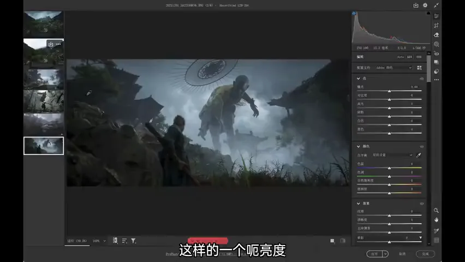Screen dimensions: 465x262
Task: Open the arrow beside Open button
Action: coord(385,254)
